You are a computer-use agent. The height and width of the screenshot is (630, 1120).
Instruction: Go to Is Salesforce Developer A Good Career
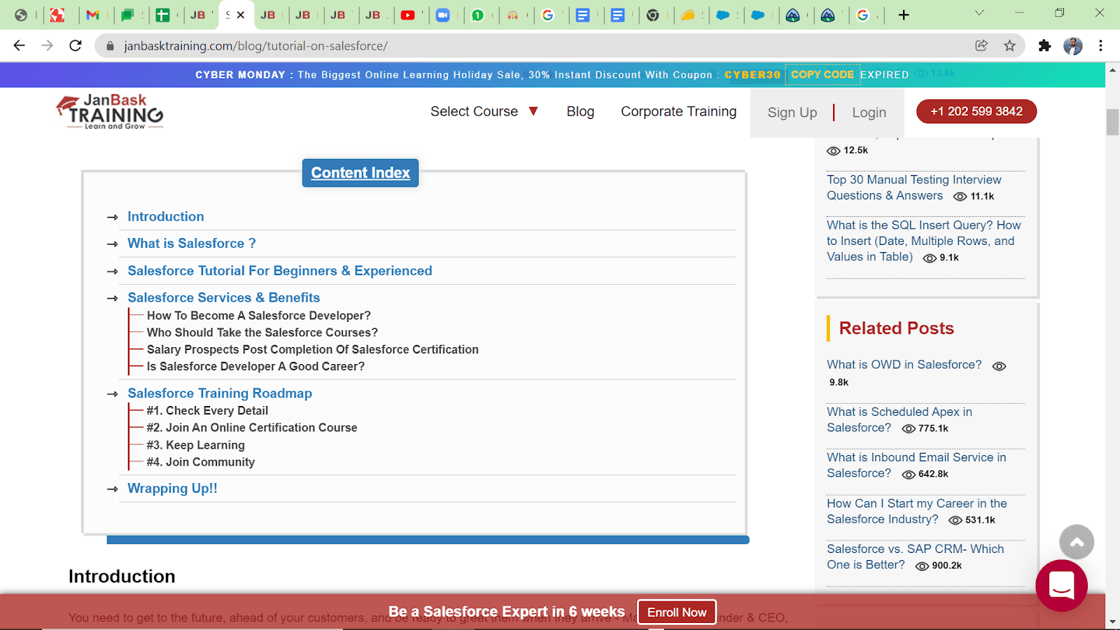(255, 366)
